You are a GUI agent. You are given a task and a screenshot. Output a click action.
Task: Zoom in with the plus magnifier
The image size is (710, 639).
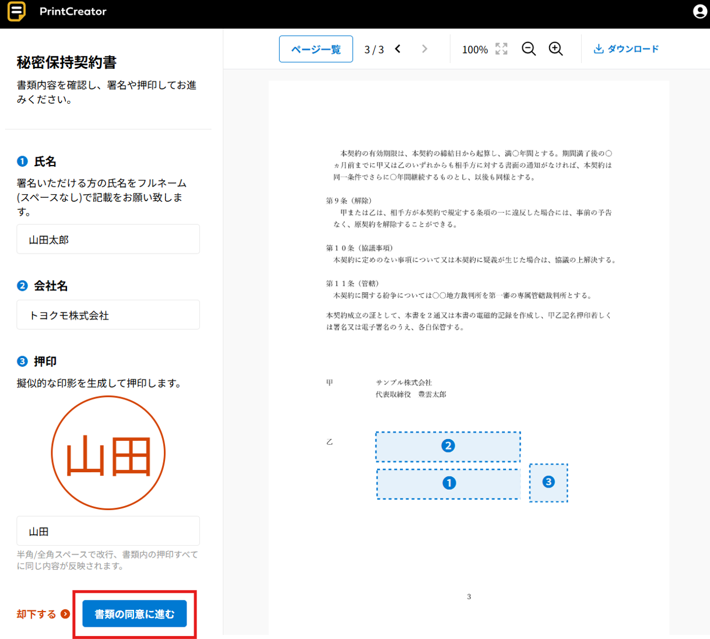pos(556,49)
